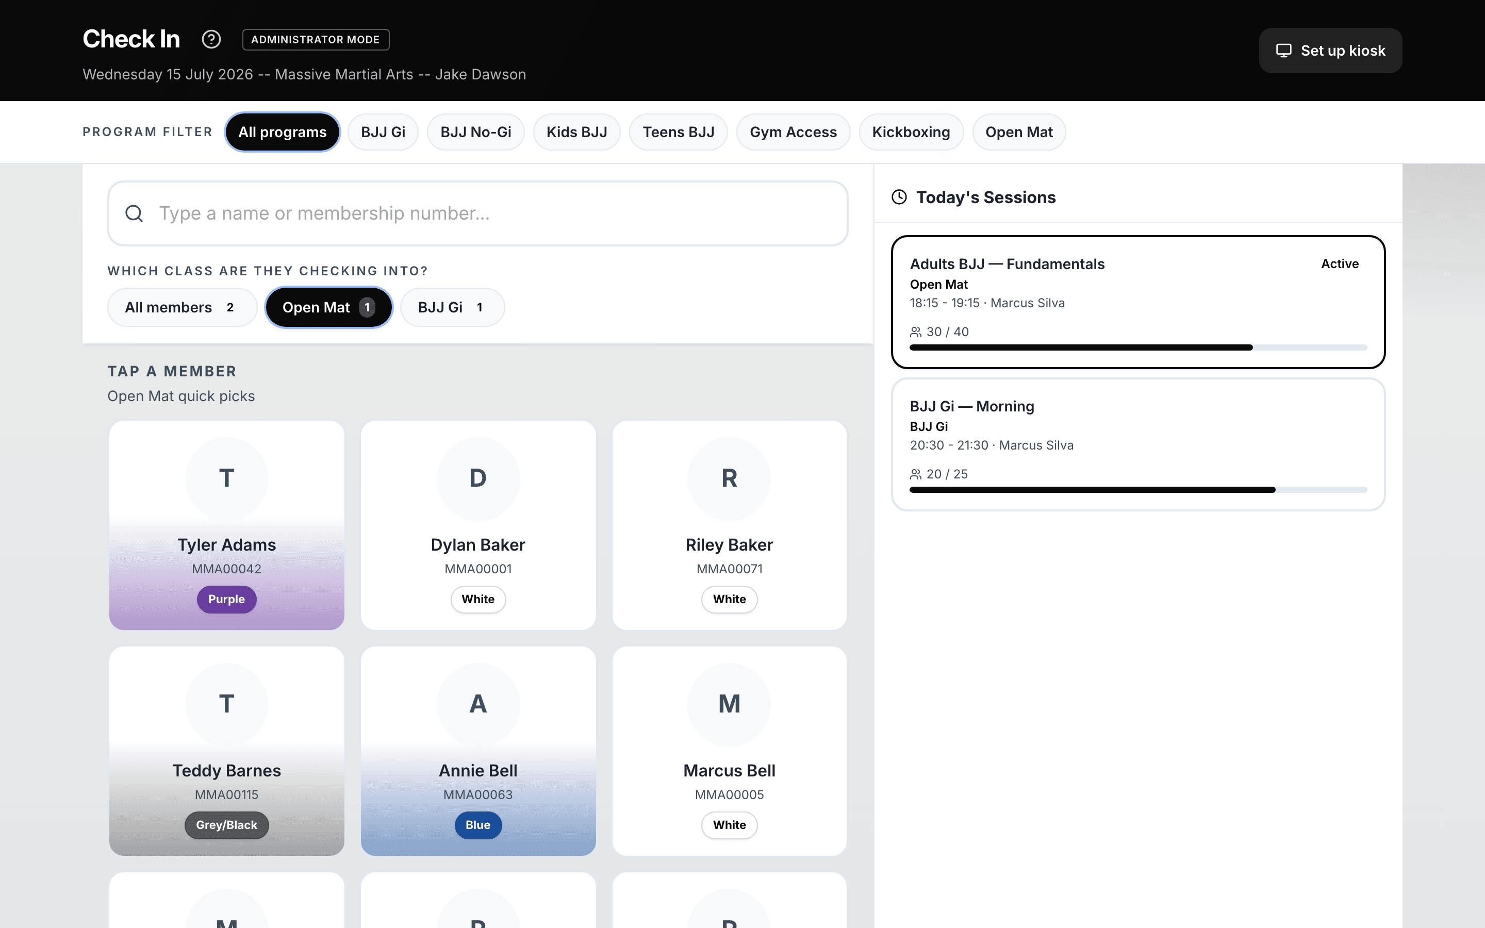The height and width of the screenshot is (928, 1485).
Task: Tap the Annie Bell name
Action: click(x=478, y=771)
